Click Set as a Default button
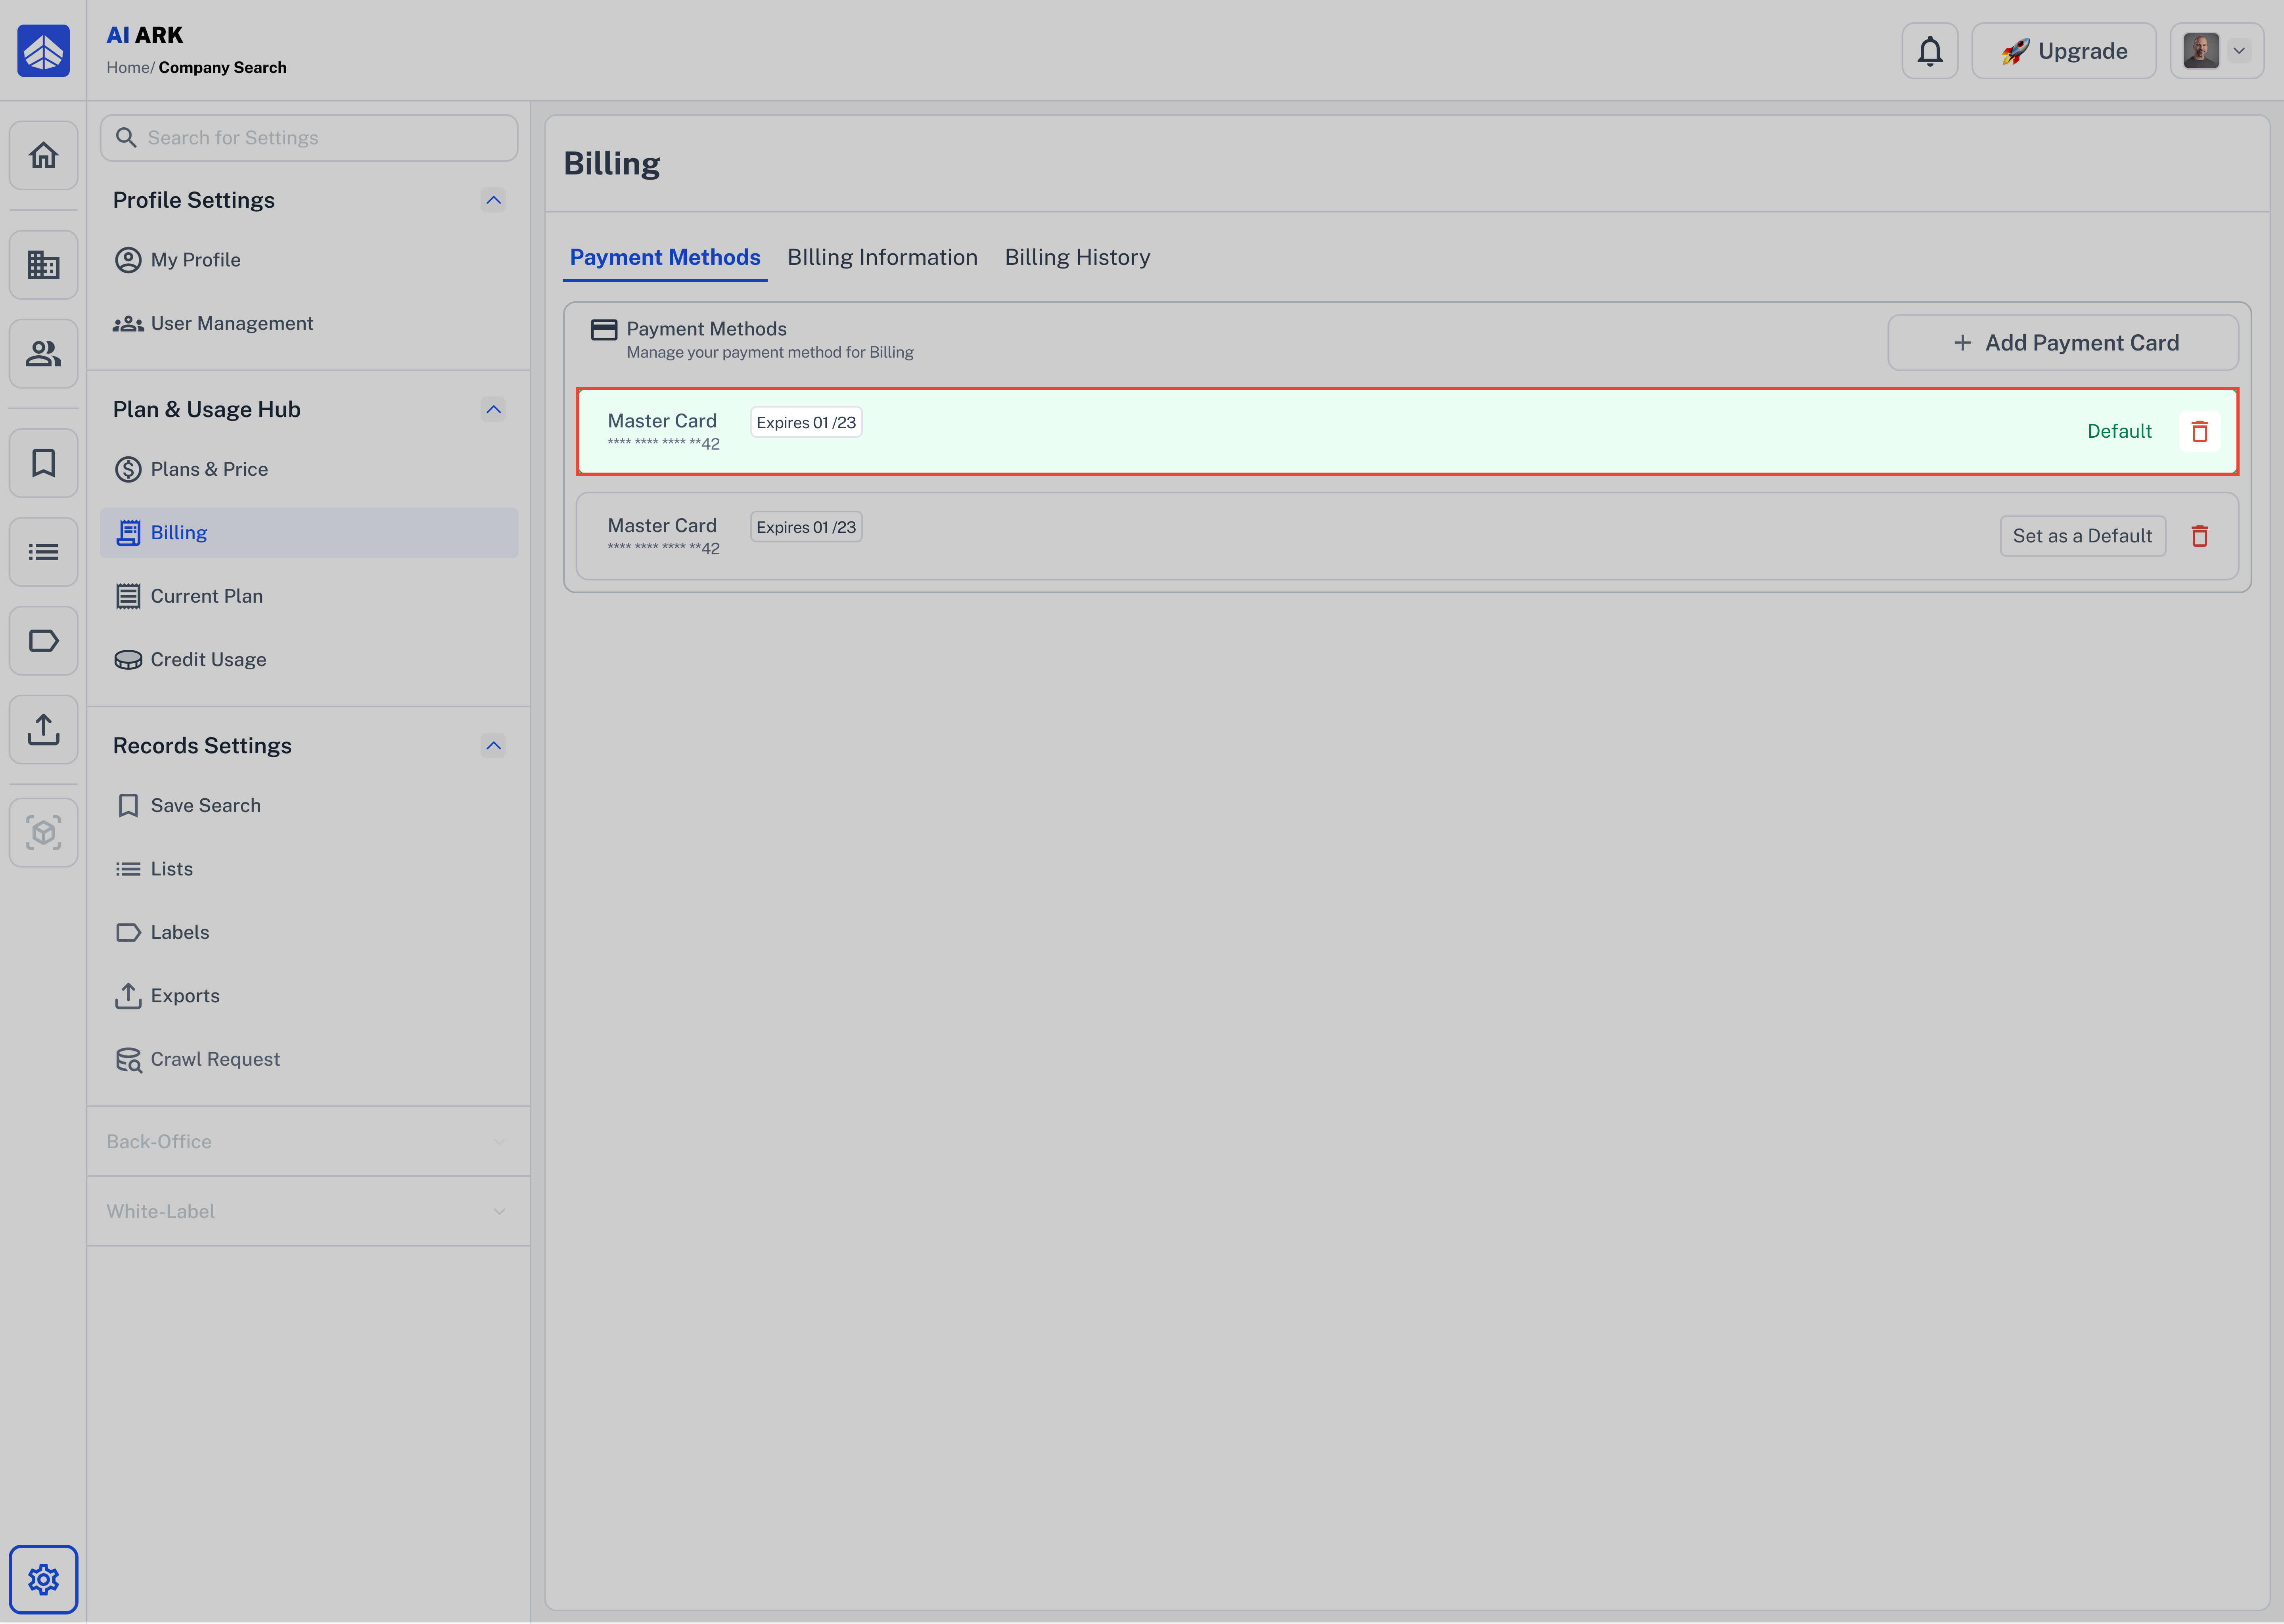This screenshot has height=1624, width=2284. coord(2082,537)
